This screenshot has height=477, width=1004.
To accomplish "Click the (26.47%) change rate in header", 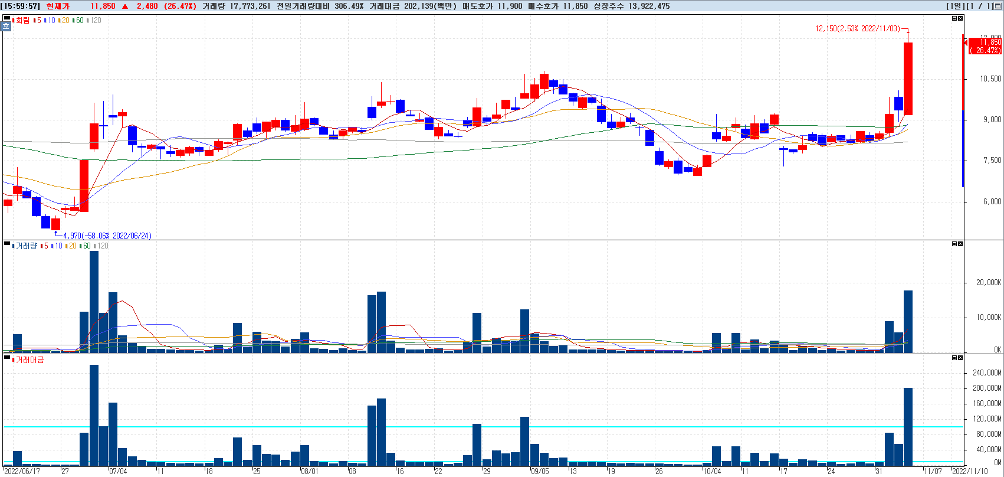I will click(181, 6).
